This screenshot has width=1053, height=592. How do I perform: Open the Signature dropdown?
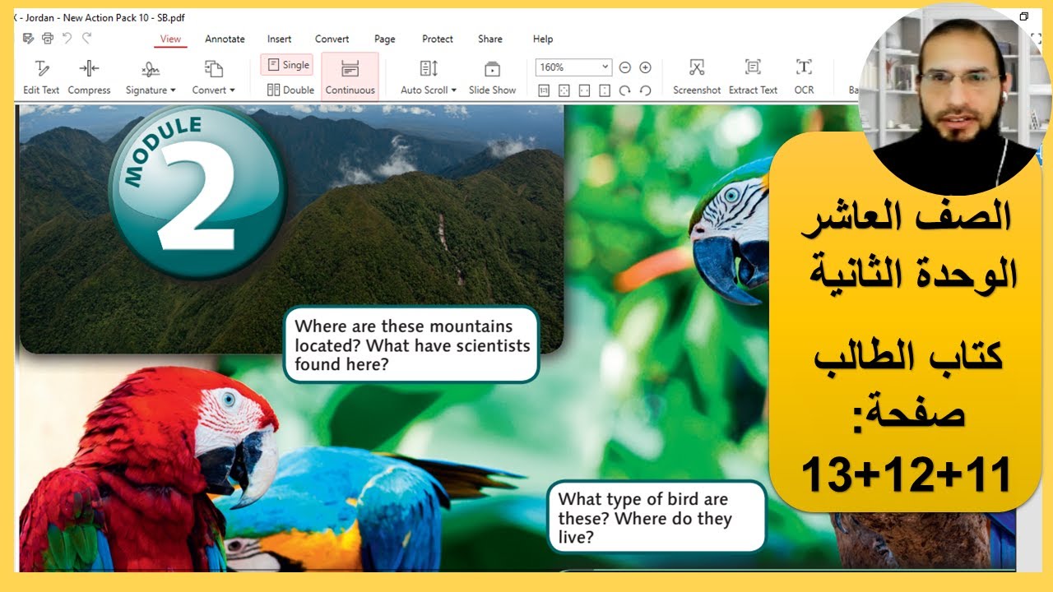coord(151,77)
